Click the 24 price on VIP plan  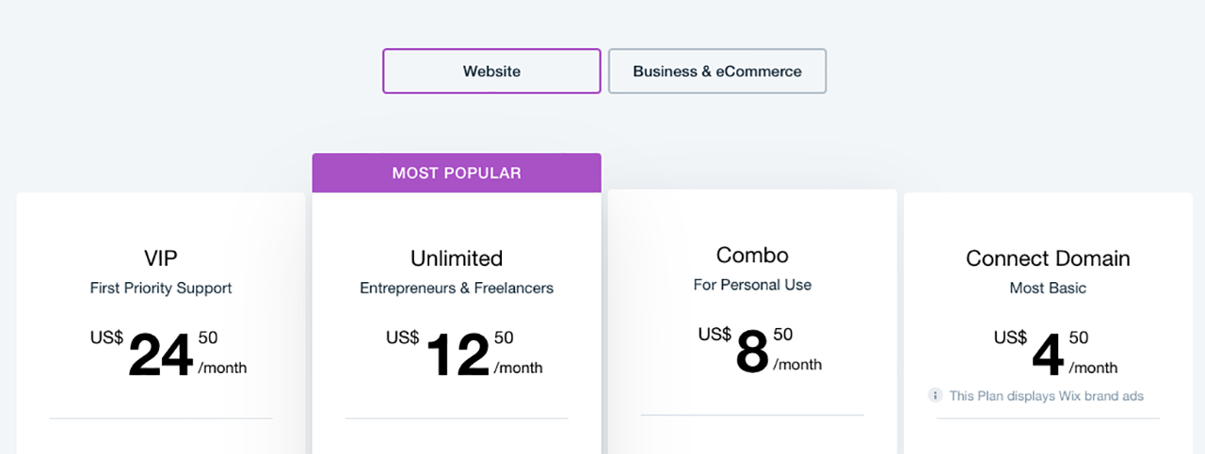pyautogui.click(x=160, y=356)
